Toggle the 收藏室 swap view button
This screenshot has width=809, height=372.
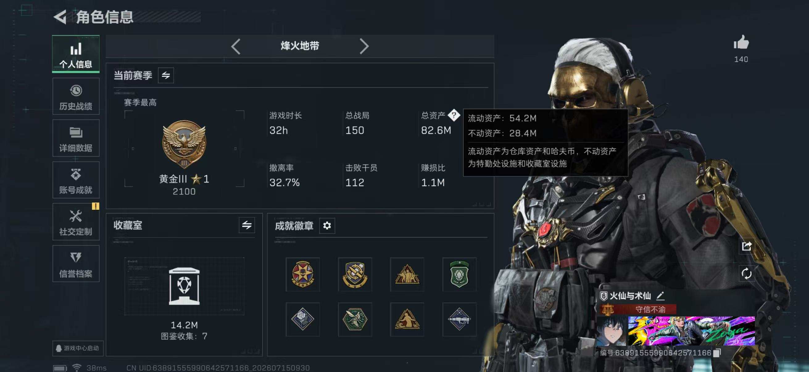[247, 225]
